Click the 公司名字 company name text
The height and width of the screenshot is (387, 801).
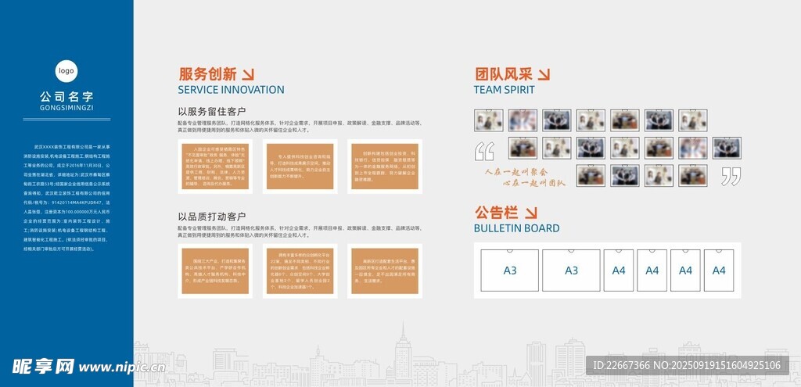pos(66,97)
